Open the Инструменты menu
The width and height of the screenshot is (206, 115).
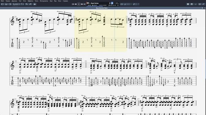pos(44,1)
